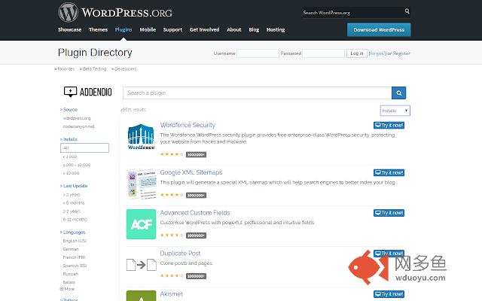Click Try it now for Akismet
This screenshot has height=301, width=482.
pyautogui.click(x=389, y=294)
